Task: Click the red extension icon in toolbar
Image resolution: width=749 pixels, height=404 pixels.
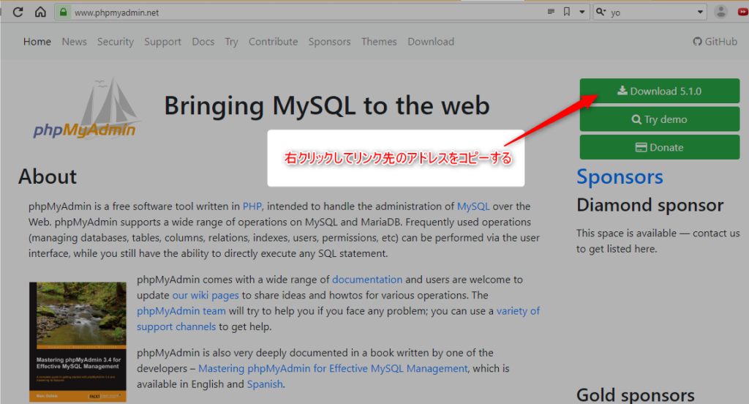Action: [742, 12]
